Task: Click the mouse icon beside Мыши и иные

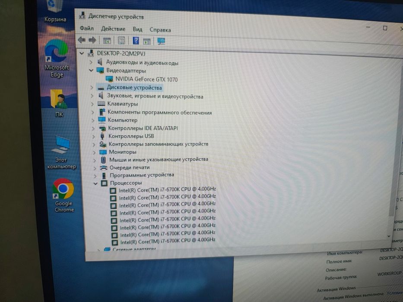Action: tap(103, 160)
